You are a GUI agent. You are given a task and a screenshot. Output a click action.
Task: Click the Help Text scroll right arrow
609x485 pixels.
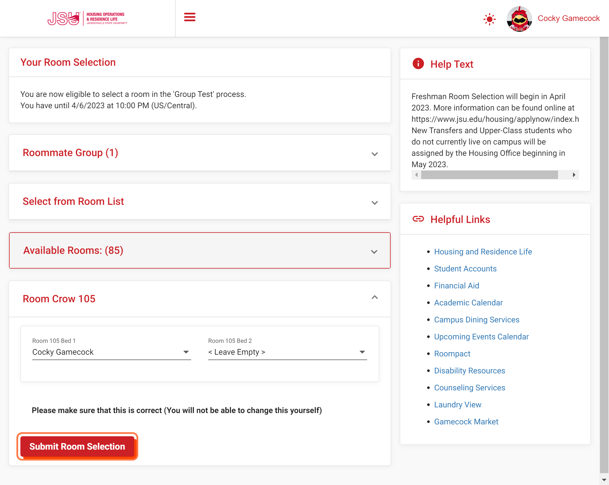(574, 175)
